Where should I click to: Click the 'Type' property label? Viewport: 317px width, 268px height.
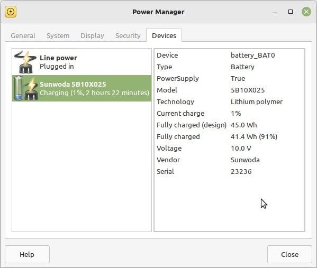coord(165,67)
